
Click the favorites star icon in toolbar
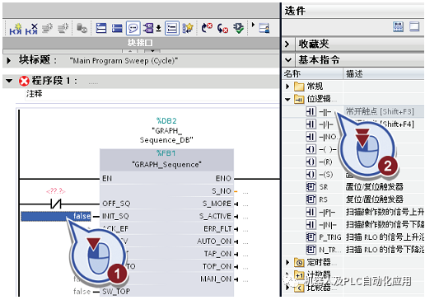click(188, 28)
